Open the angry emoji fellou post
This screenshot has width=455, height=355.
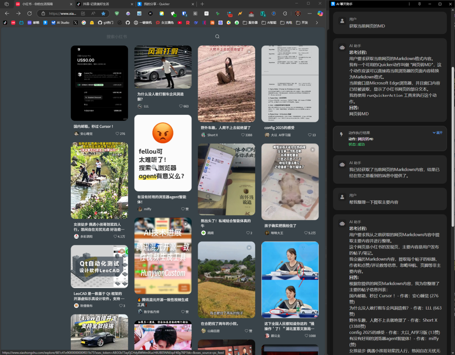(163, 153)
